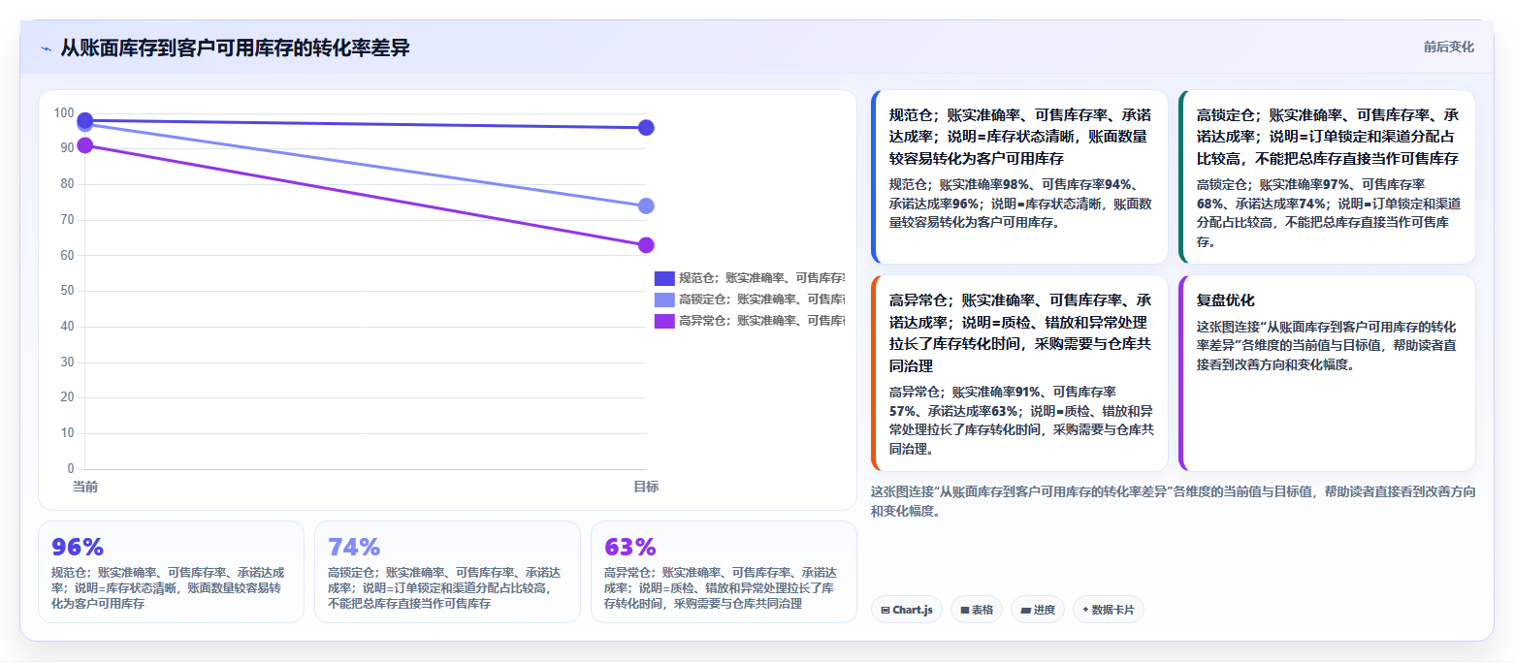
Task: Click the 96% stat value
Action: pyautogui.click(x=78, y=547)
